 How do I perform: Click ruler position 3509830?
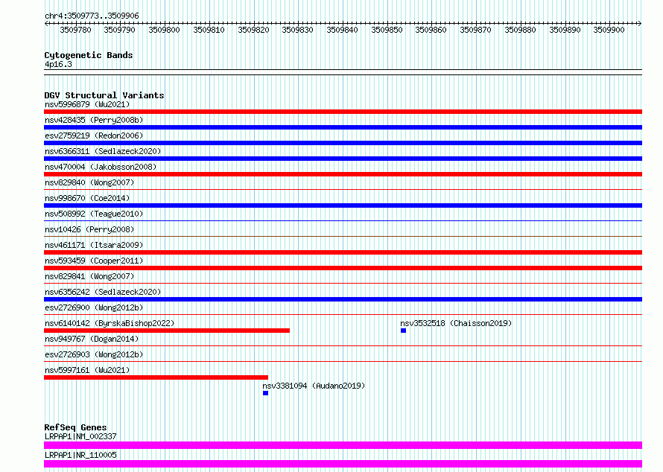298,30
